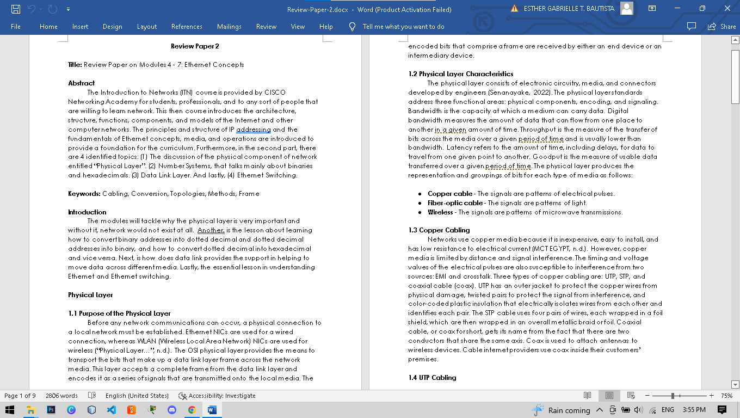This screenshot has width=740, height=418.
Task: Click the volume speaker tray icon
Action: [638, 410]
